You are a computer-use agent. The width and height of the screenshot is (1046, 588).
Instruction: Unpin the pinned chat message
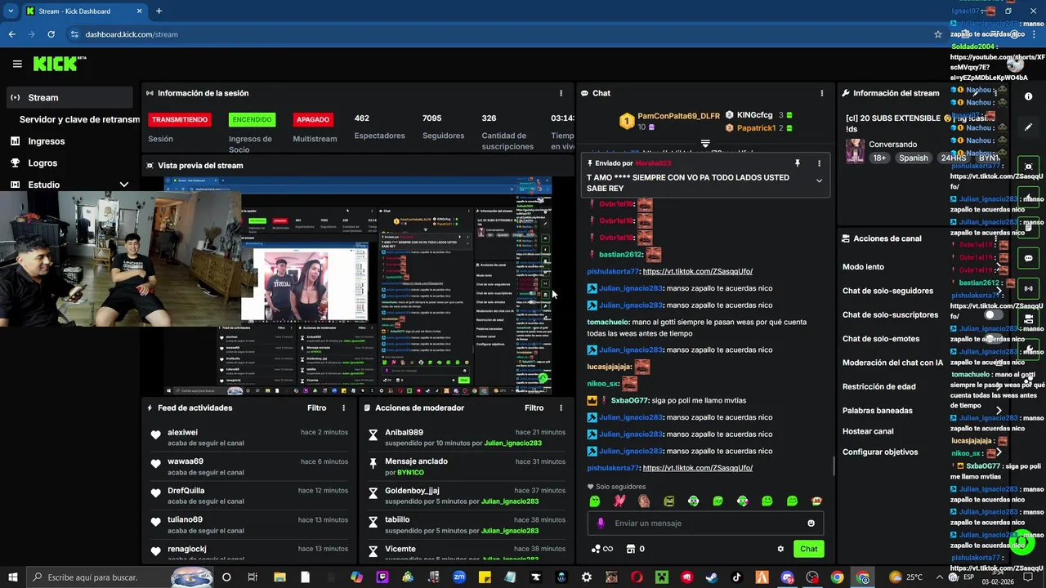798,163
